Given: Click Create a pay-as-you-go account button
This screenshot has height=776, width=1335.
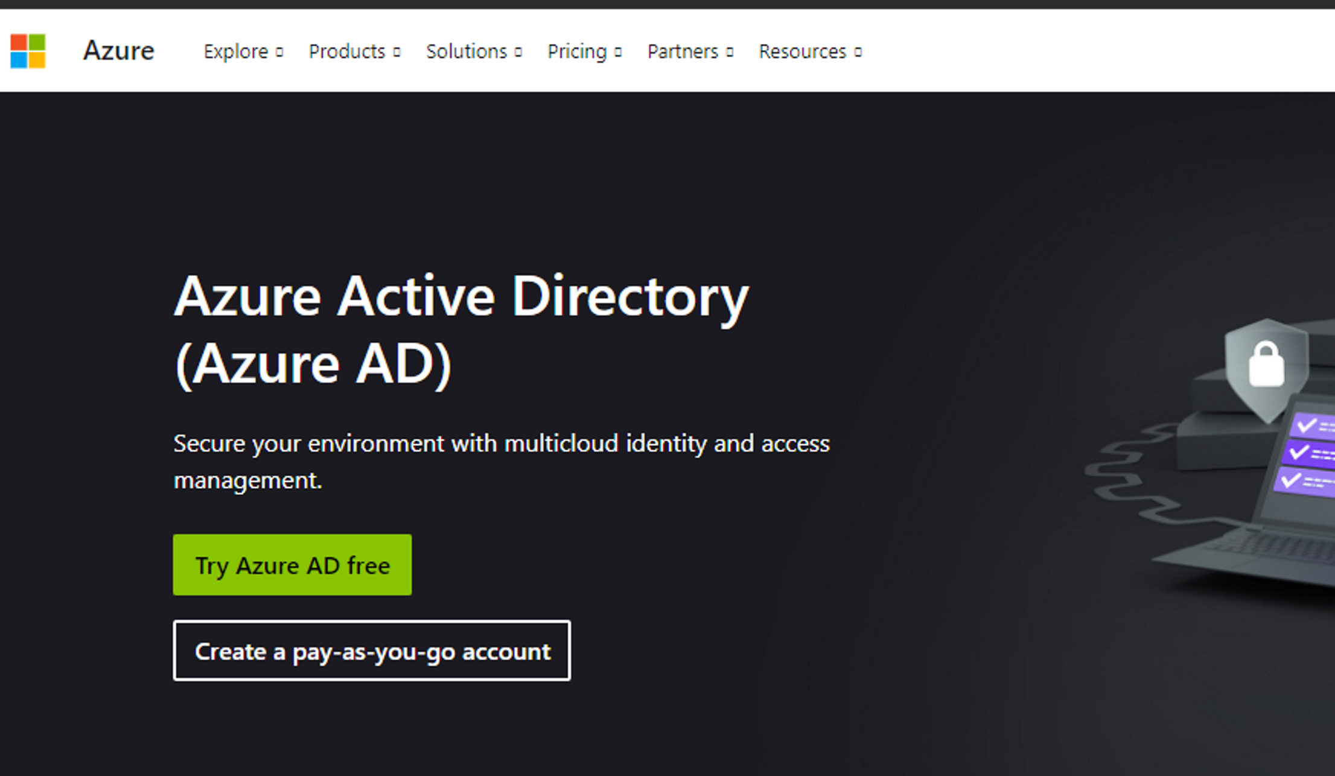Looking at the screenshot, I should 372,650.
